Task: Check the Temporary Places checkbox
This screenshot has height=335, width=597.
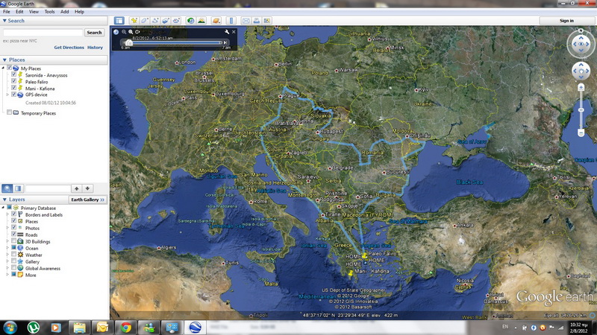Action: pos(9,113)
